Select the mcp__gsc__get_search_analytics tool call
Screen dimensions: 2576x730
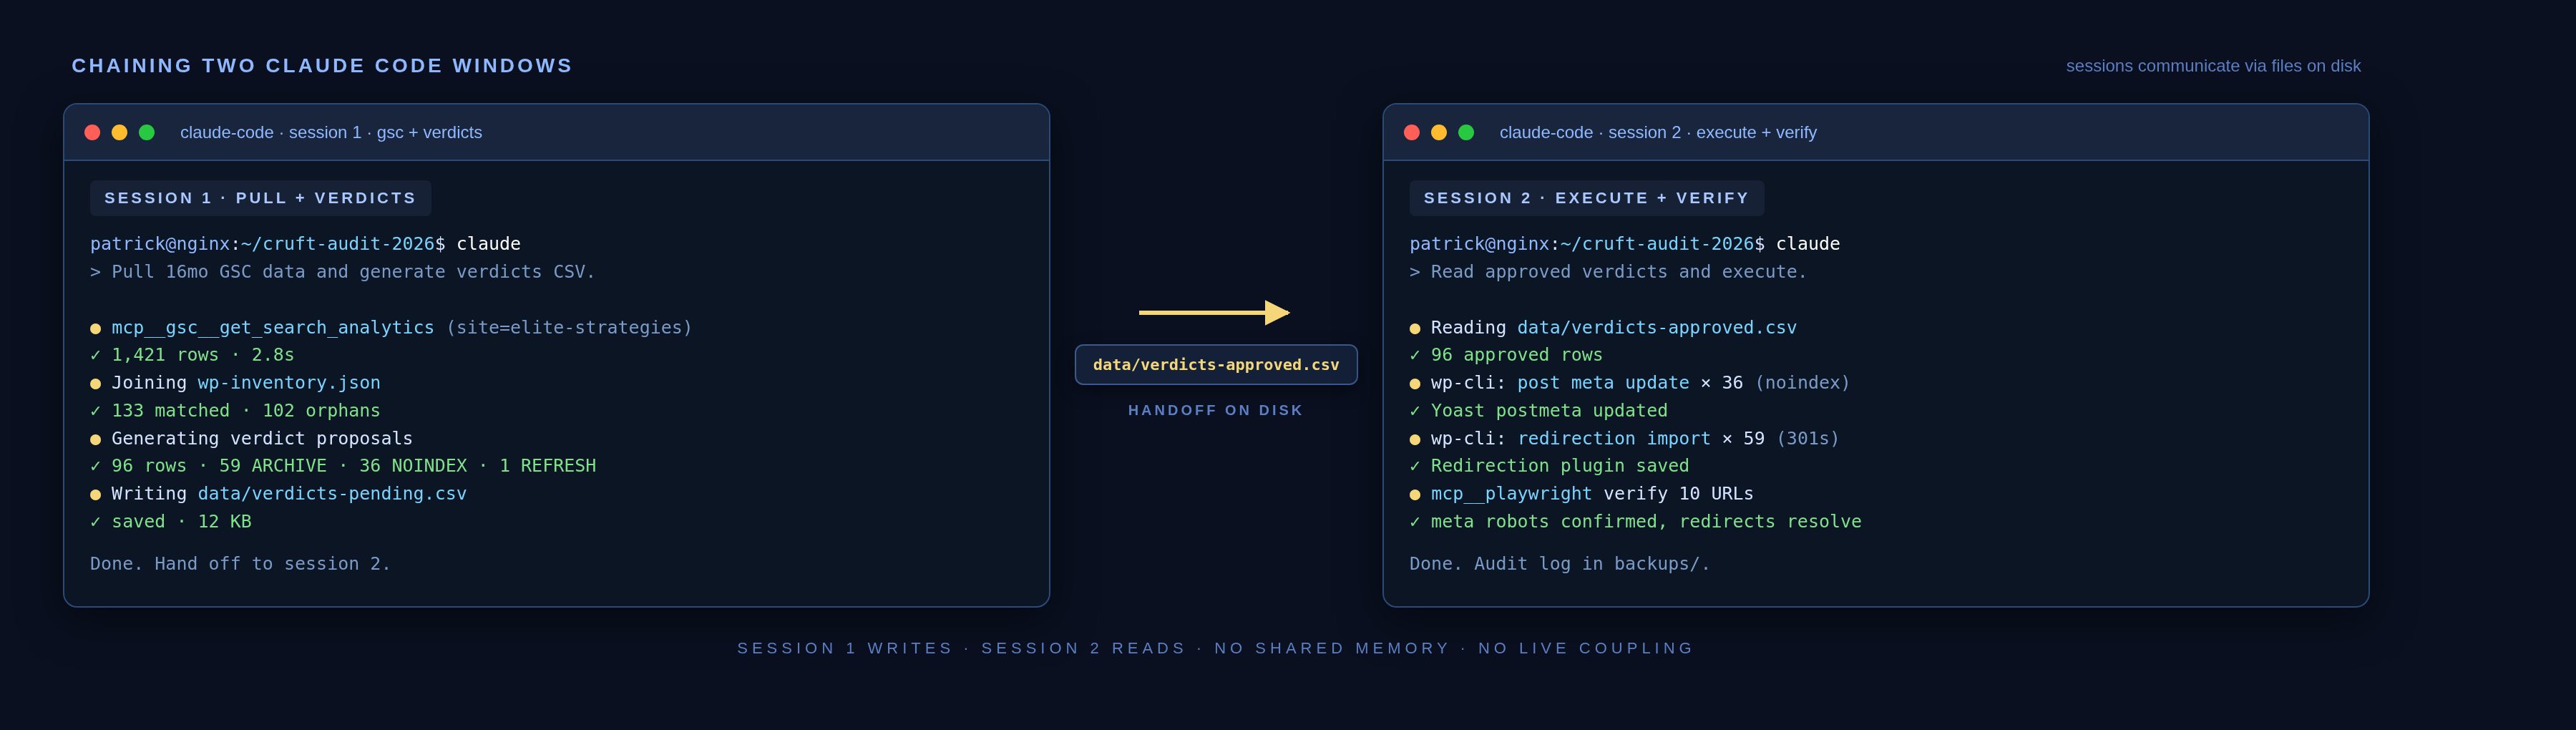click(x=272, y=327)
